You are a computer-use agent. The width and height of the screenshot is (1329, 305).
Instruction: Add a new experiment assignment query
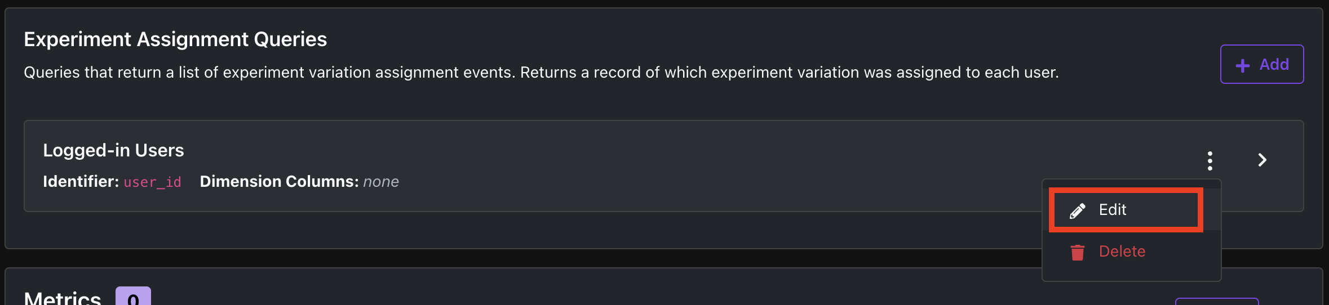[x=1262, y=64]
